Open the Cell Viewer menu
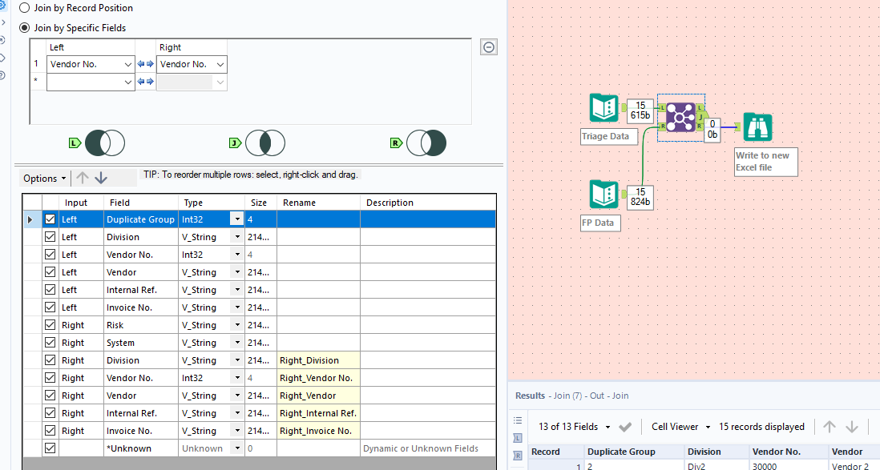This screenshot has width=880, height=470. [x=680, y=427]
